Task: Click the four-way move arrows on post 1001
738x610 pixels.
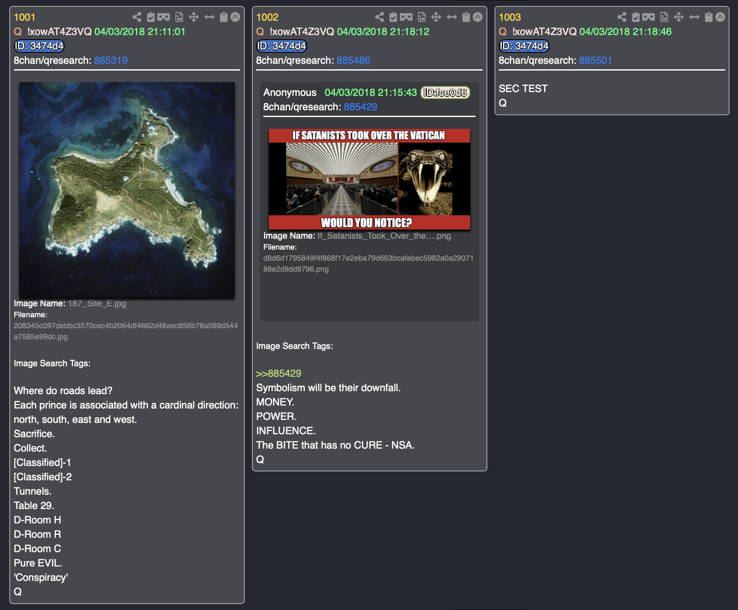Action: point(194,17)
